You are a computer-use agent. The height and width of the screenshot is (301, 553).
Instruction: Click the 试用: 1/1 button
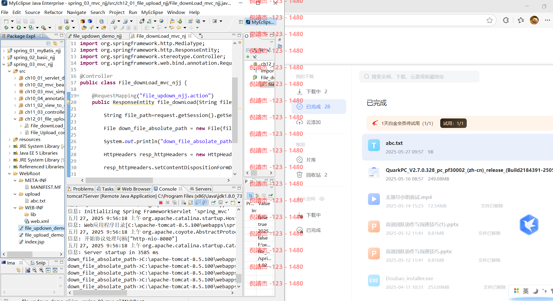click(453, 123)
